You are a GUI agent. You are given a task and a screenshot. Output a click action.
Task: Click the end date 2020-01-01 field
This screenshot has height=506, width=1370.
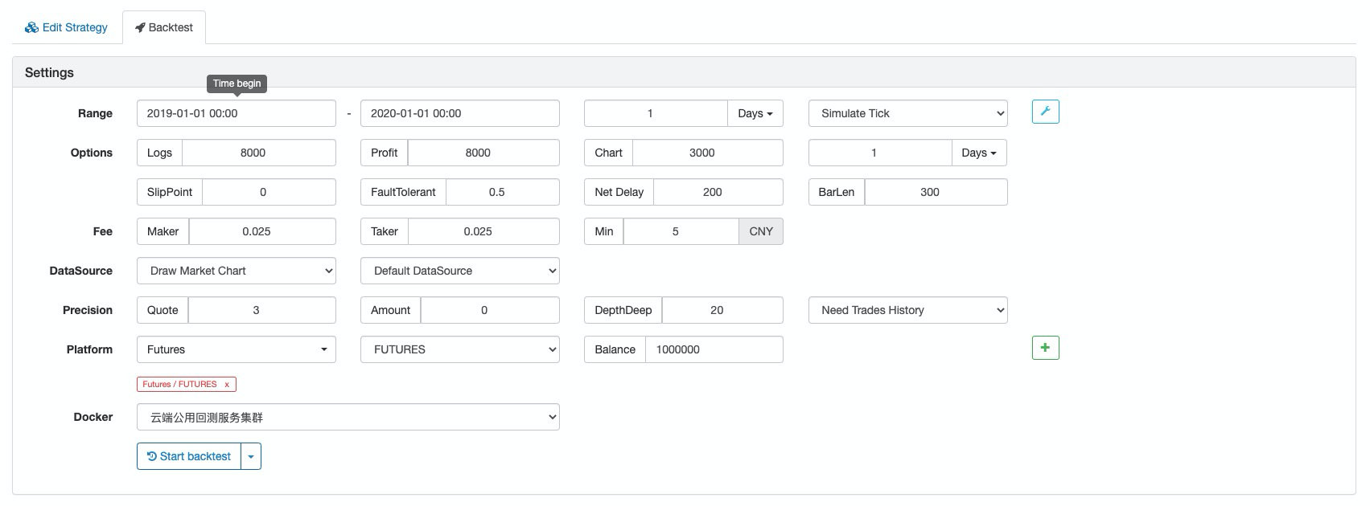coord(459,113)
